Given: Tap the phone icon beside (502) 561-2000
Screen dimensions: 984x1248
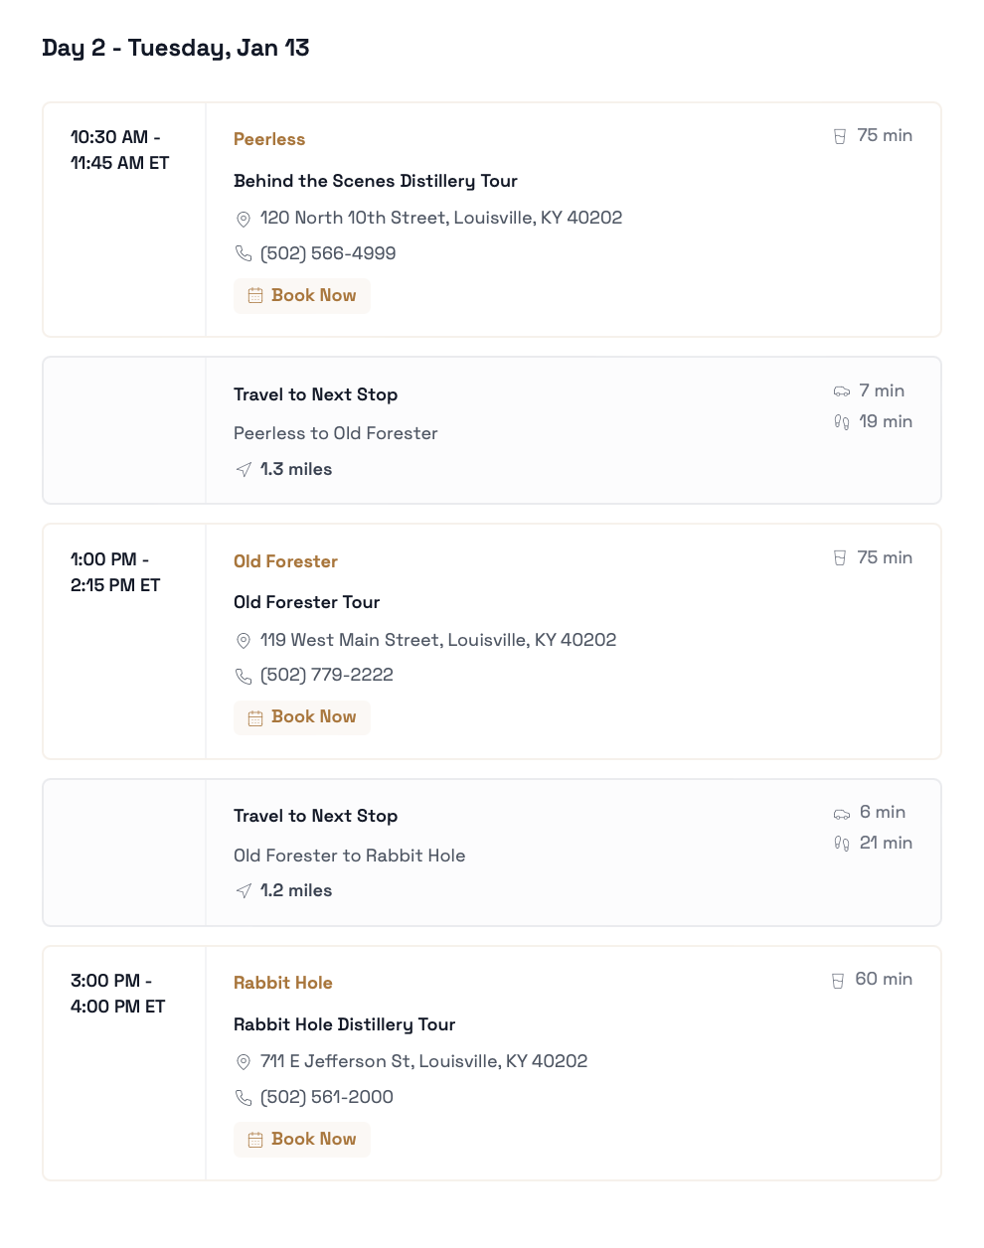Looking at the screenshot, I should coord(244,1098).
